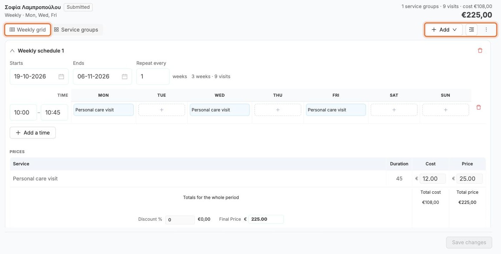Image resolution: width=501 pixels, height=254 pixels.
Task: Click the Personal care visit service row name
Action: click(x=35, y=179)
